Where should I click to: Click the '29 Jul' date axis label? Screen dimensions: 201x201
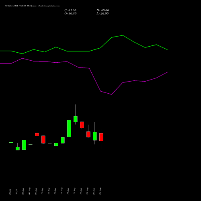10,192
